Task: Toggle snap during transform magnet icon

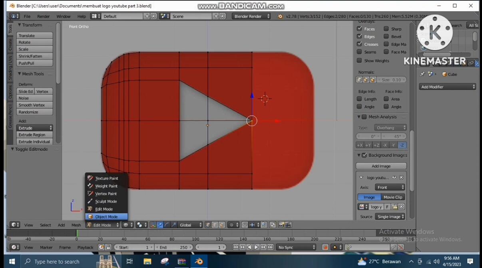Action: (245, 225)
